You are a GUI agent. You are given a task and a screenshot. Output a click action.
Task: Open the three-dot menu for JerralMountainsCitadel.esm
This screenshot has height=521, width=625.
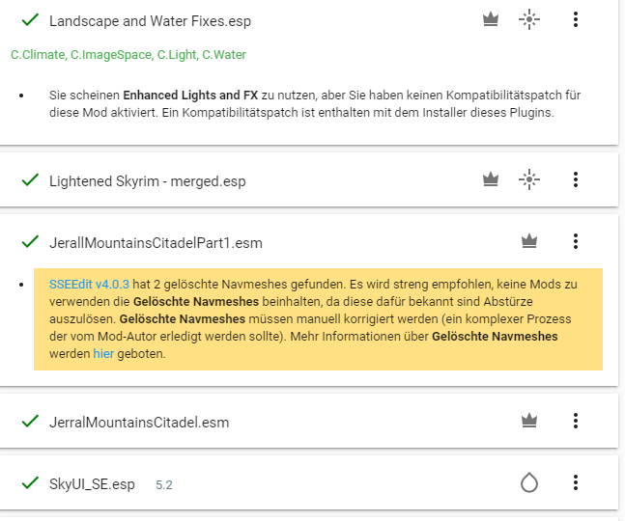pos(576,421)
